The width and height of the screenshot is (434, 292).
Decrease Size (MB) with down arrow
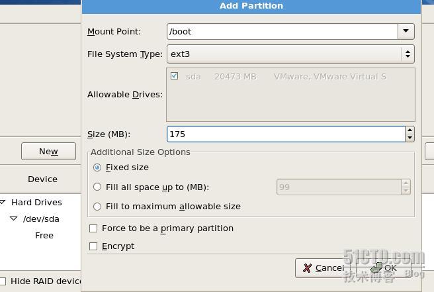coord(410,138)
